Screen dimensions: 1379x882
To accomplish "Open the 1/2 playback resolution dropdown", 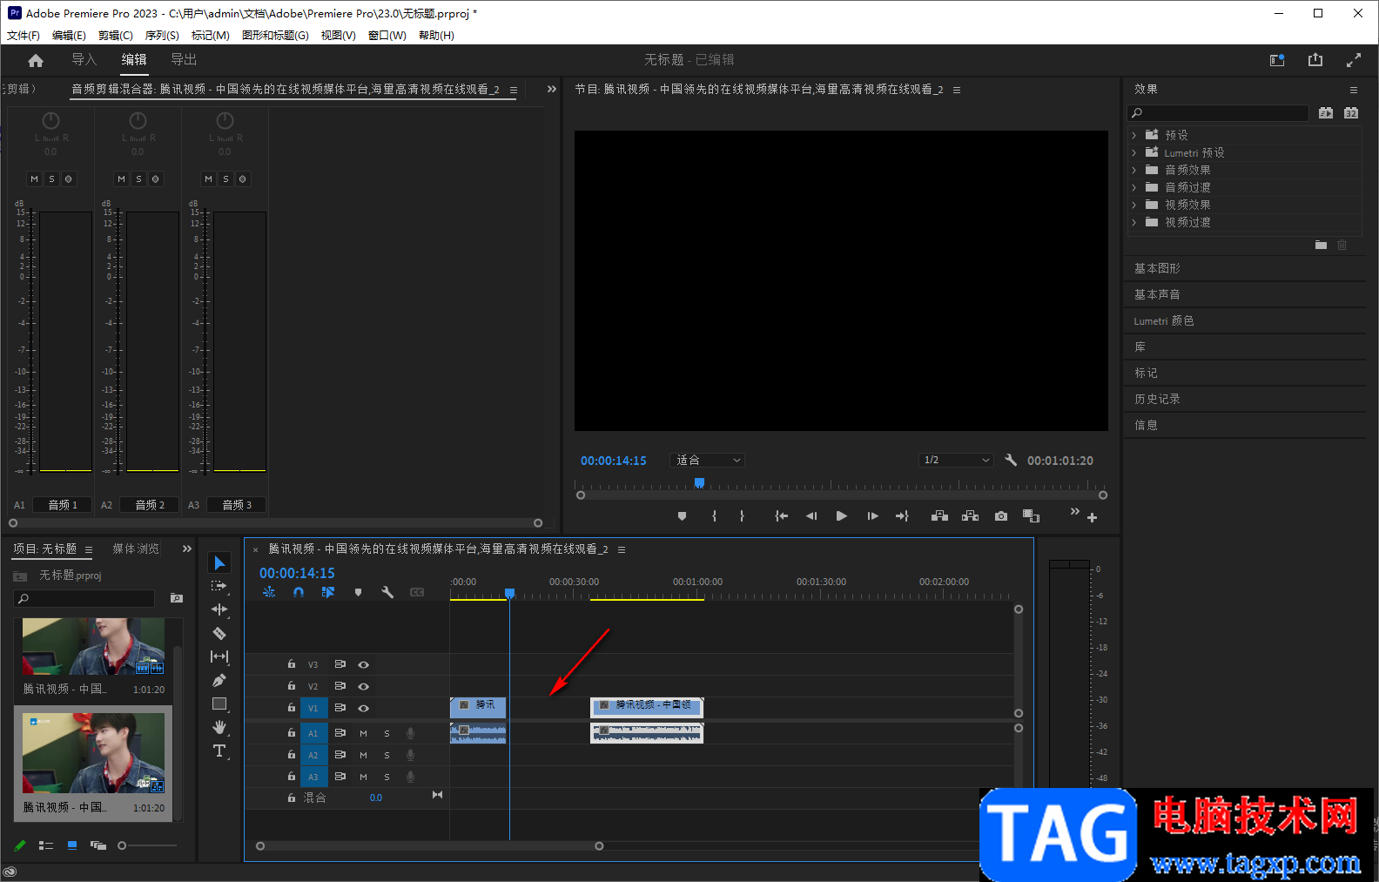I will point(956,460).
